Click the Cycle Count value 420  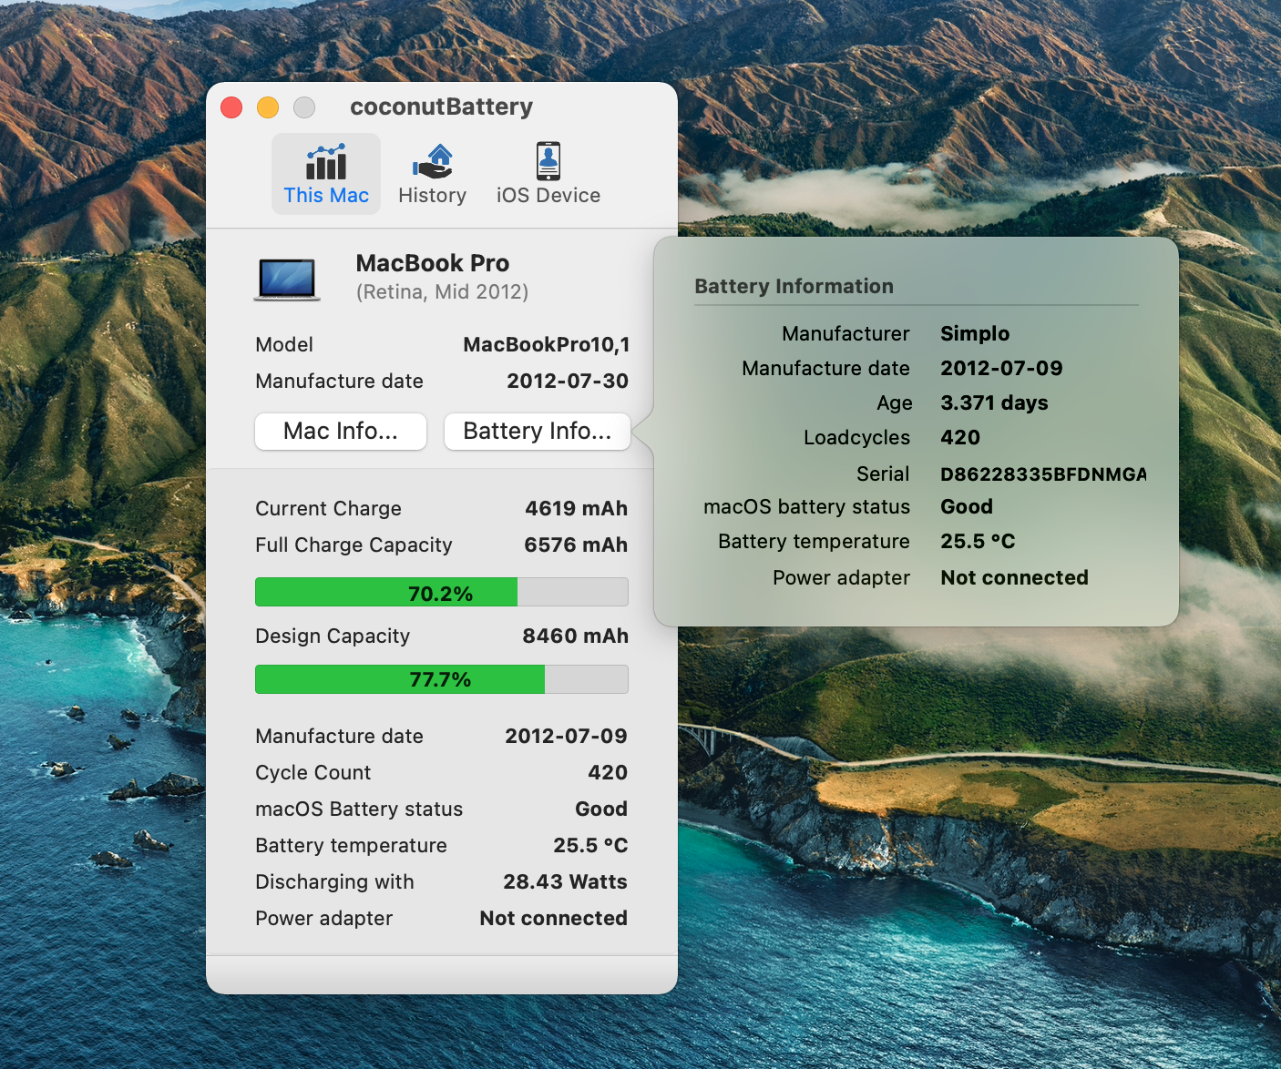click(607, 773)
